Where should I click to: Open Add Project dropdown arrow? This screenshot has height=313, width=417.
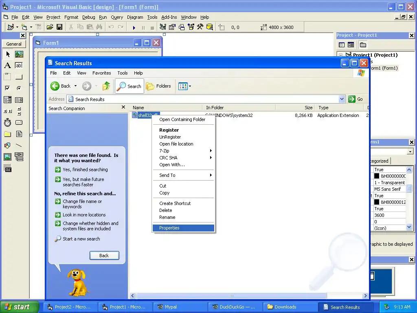17,27
